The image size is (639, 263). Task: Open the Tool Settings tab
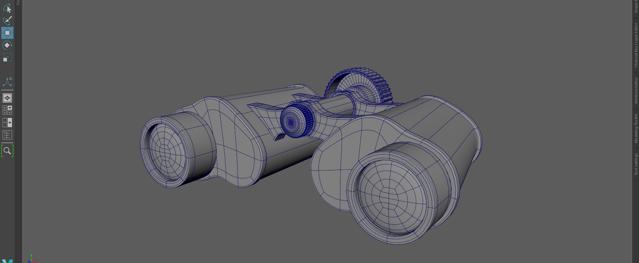click(636, 164)
